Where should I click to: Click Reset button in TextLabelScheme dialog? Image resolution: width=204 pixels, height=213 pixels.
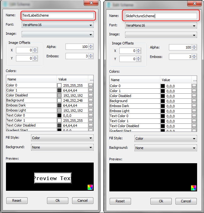pyautogui.click(x=17, y=200)
